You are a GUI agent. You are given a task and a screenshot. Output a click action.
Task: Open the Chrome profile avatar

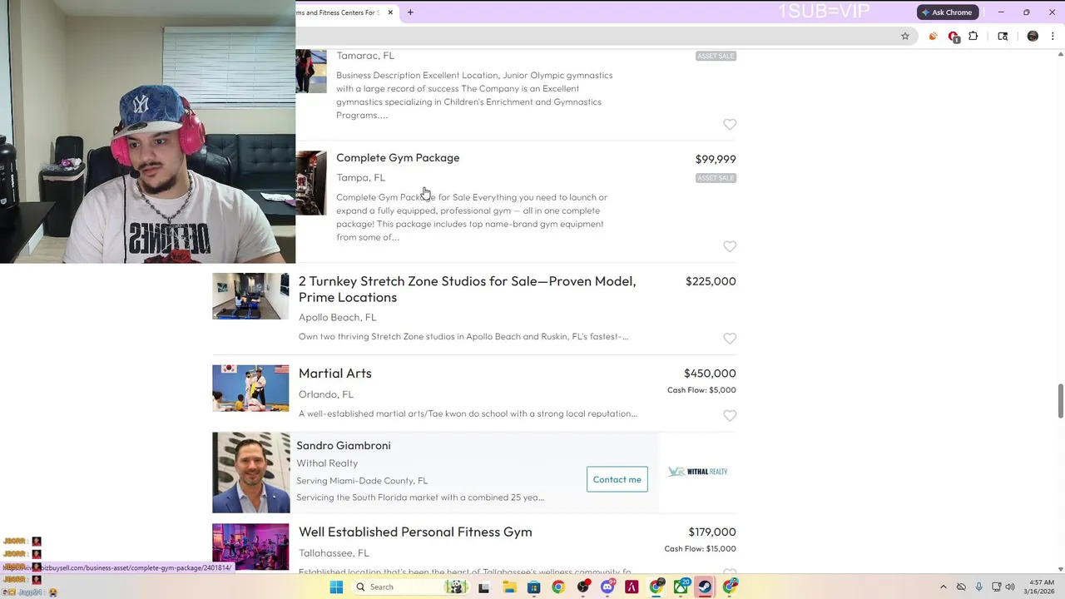click(1033, 36)
